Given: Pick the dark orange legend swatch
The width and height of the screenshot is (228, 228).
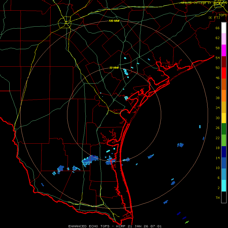Looking at the screenshot, I should pyautogui.click(x=224, y=84).
